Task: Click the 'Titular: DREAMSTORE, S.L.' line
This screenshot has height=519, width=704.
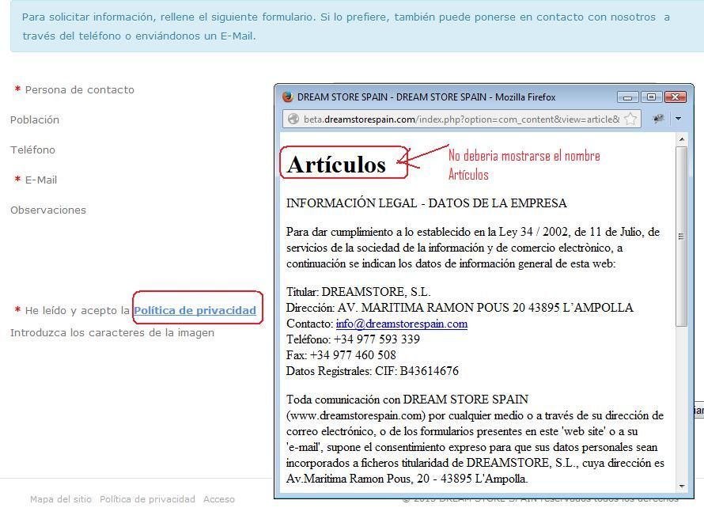Action: coord(358,292)
